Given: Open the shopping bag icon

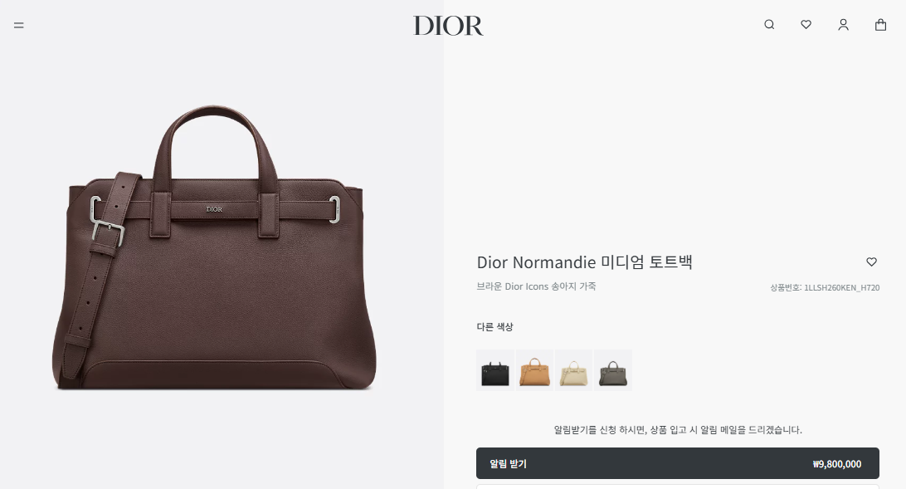Looking at the screenshot, I should (x=880, y=24).
